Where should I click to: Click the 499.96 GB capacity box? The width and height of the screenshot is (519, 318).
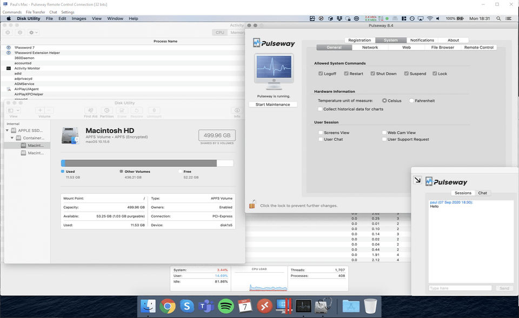(217, 135)
